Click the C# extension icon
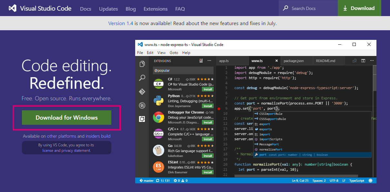Viewport: 390px width, 192px height. 158,84
